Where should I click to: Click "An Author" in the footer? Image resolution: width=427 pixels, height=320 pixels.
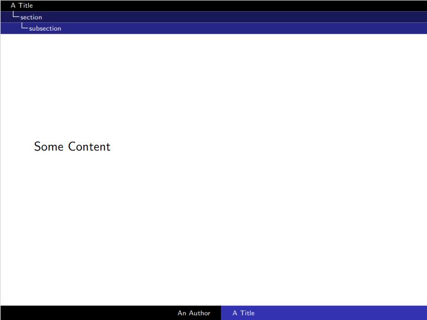194,313
